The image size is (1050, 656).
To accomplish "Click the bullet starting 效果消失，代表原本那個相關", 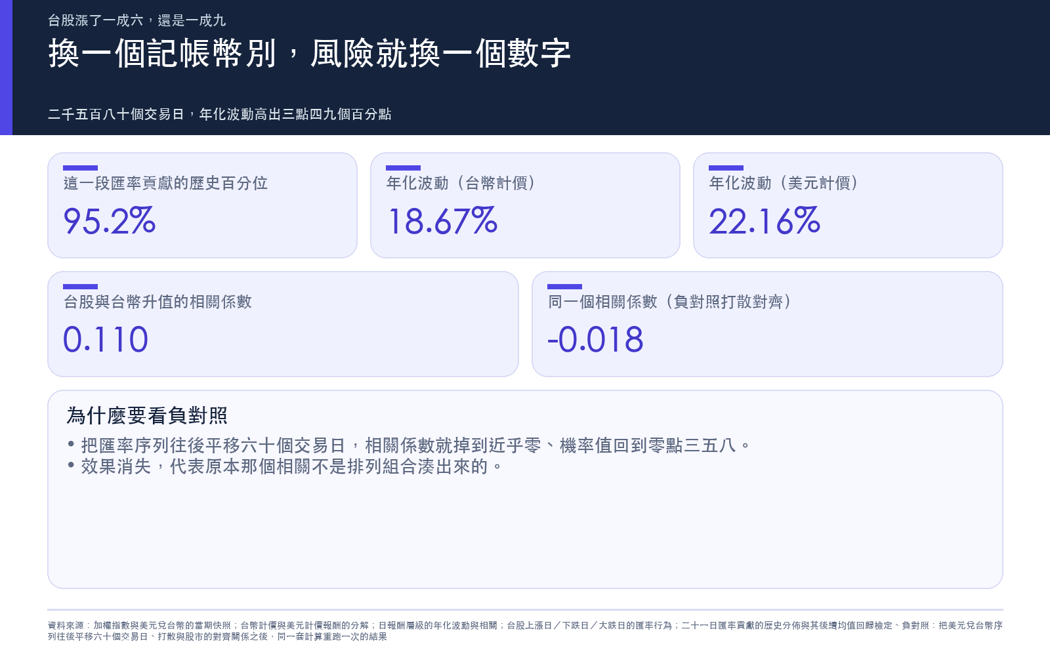I will click(285, 466).
